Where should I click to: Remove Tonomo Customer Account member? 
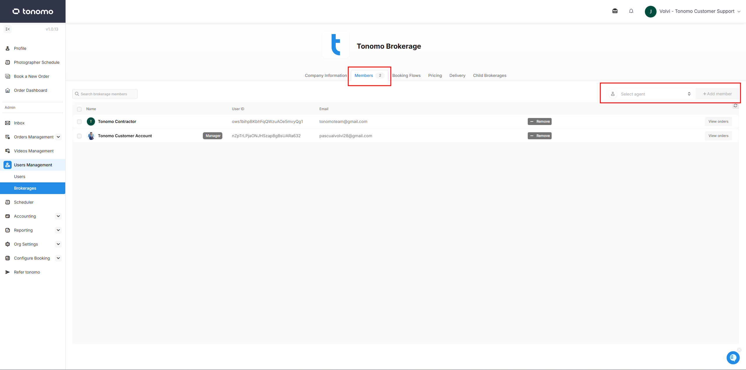540,136
